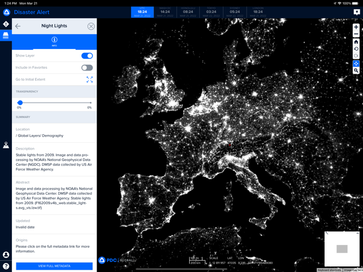Reset map to home extent

(x=356, y=42)
